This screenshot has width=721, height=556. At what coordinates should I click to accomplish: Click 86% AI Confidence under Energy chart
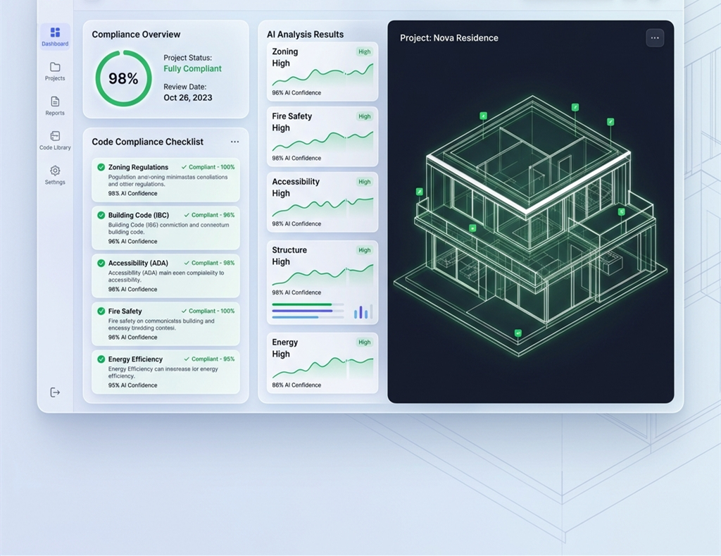pyautogui.click(x=296, y=385)
